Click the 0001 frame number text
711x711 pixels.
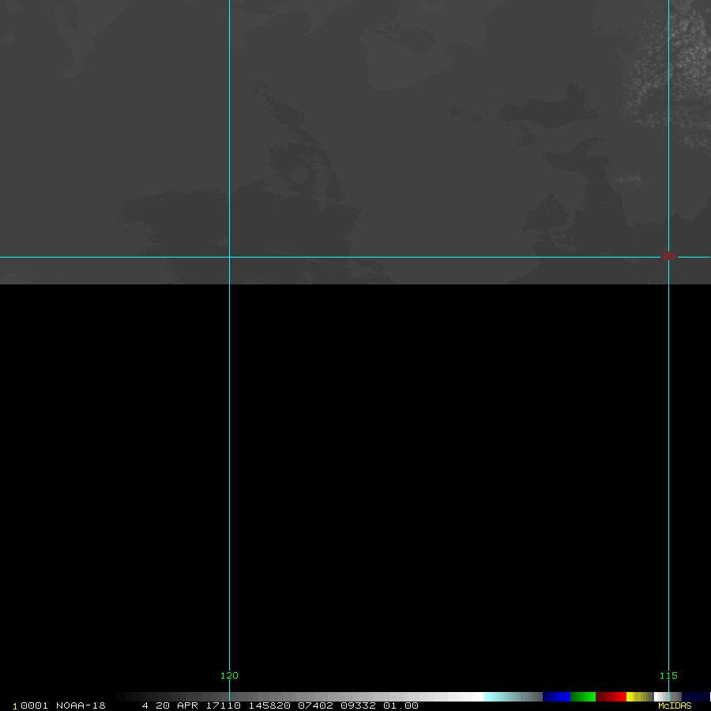click(x=34, y=705)
